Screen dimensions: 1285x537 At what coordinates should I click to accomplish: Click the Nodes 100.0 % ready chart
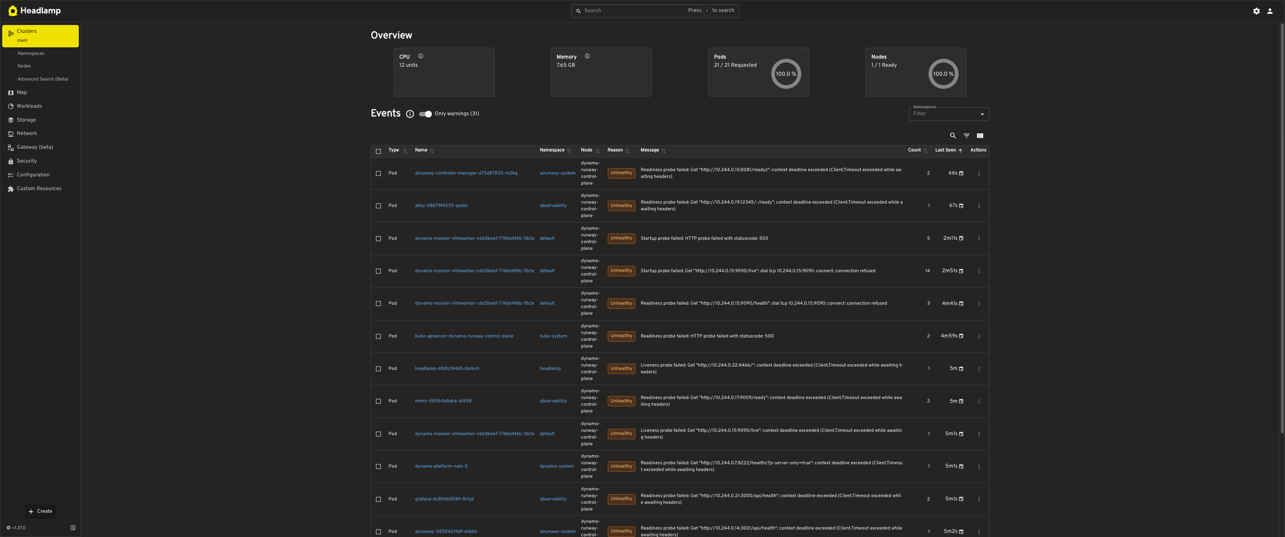click(x=943, y=74)
